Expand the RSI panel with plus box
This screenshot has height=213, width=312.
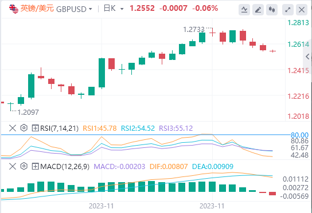35,128
